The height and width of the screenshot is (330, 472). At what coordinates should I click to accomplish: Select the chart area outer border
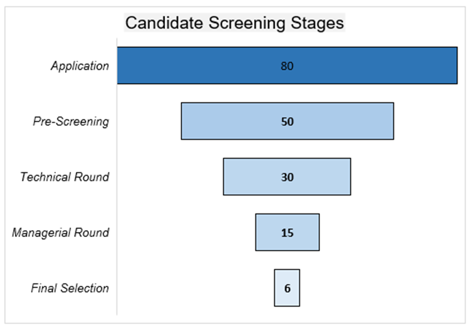pyautogui.click(x=5, y=166)
